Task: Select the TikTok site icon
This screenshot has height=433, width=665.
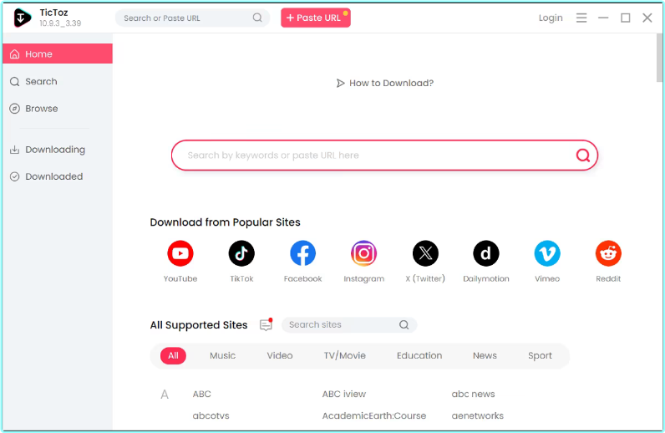Action: click(241, 253)
